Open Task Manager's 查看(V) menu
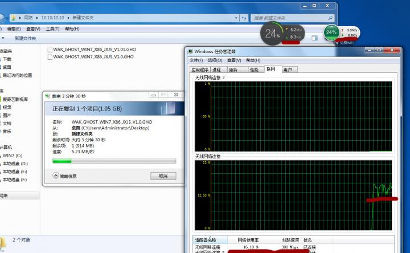410x253 pixels. coord(234,60)
